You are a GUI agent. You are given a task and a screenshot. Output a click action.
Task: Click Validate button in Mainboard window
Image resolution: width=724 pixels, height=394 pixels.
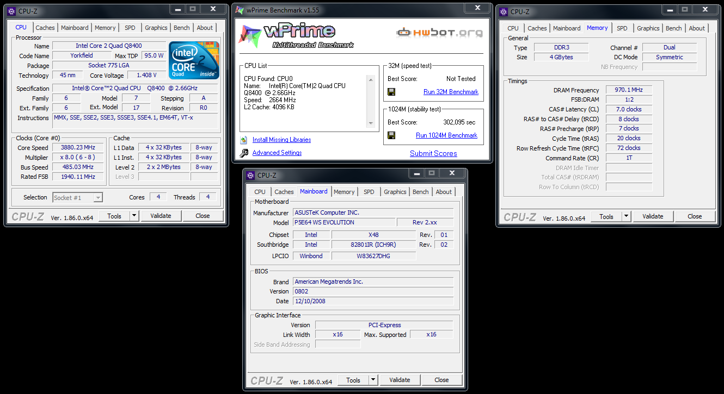point(400,380)
